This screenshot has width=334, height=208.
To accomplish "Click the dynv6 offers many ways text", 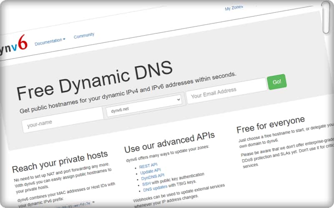I will tap(168, 153).
